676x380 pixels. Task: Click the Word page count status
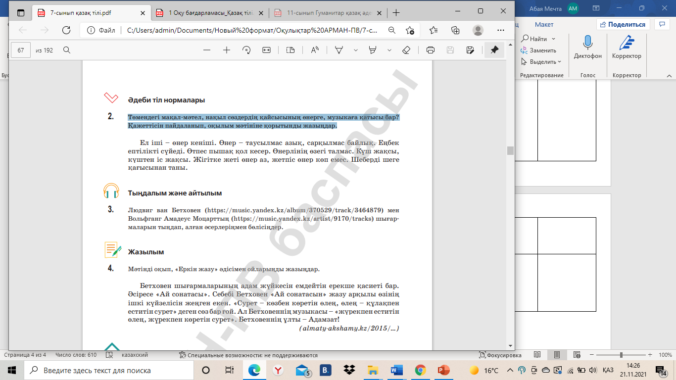25,355
